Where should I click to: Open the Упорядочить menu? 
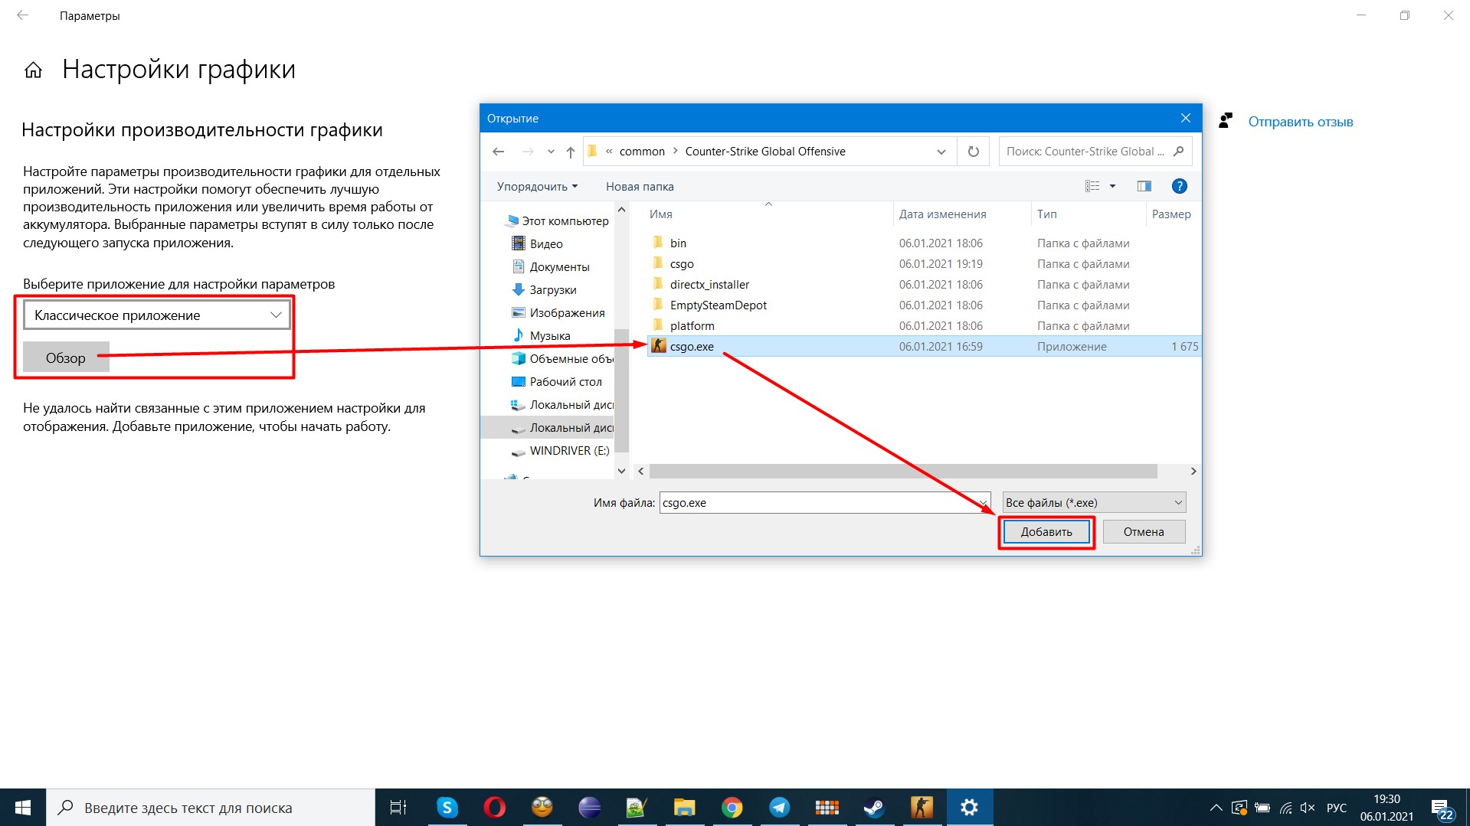tap(537, 187)
